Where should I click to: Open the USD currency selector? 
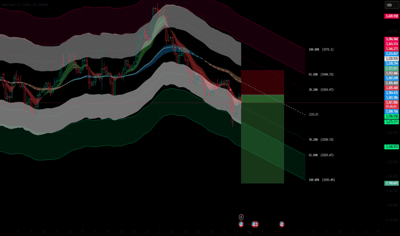coord(391,5)
